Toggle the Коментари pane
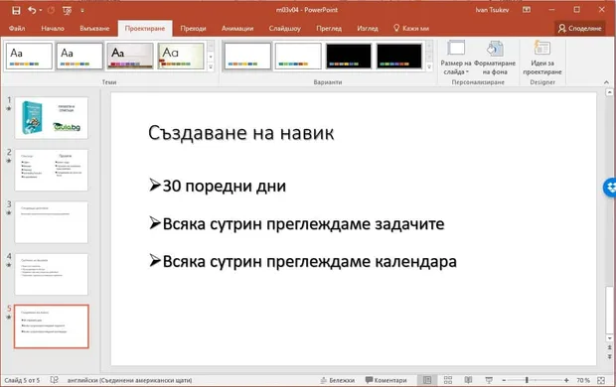 (385, 380)
